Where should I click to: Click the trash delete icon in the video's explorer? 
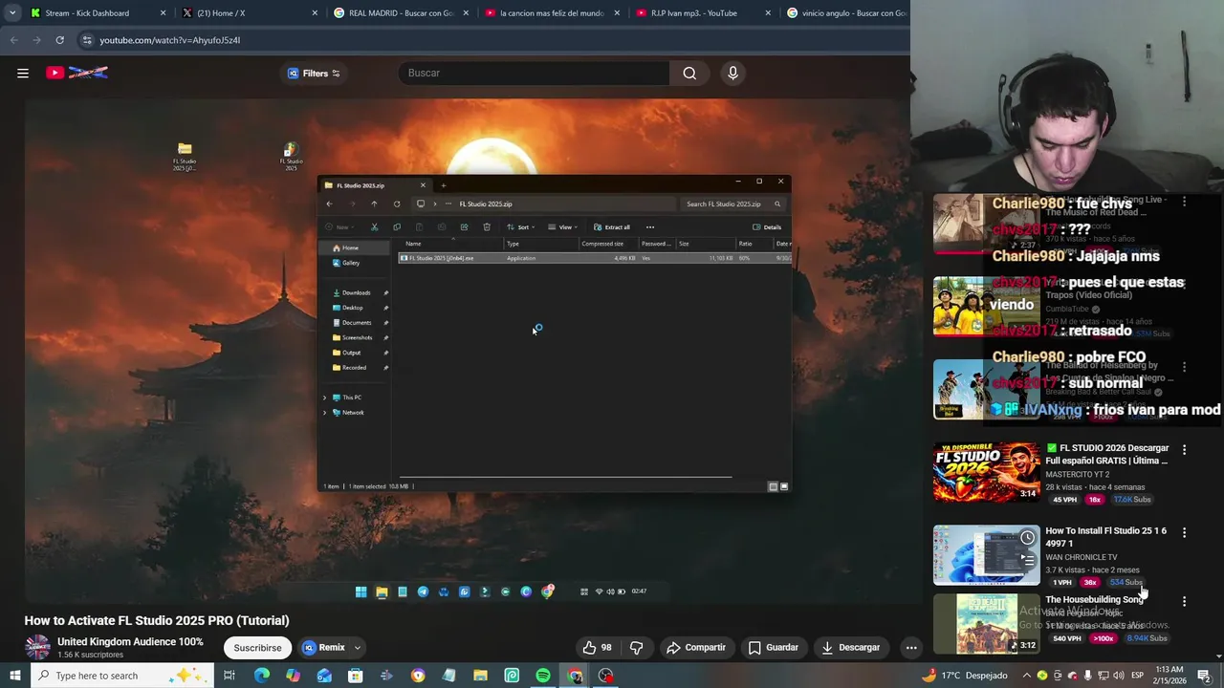[x=487, y=227]
